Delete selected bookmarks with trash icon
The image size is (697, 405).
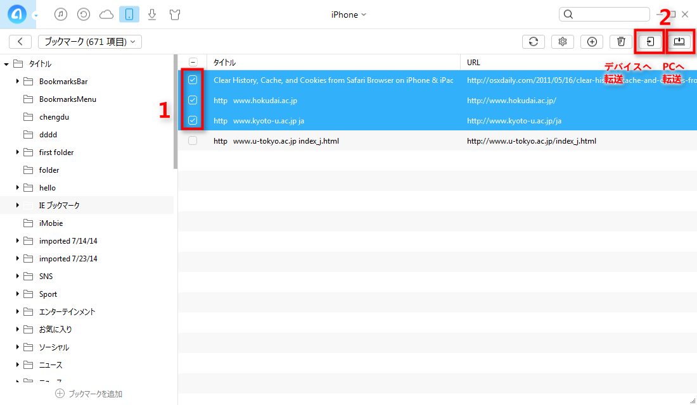pyautogui.click(x=621, y=42)
